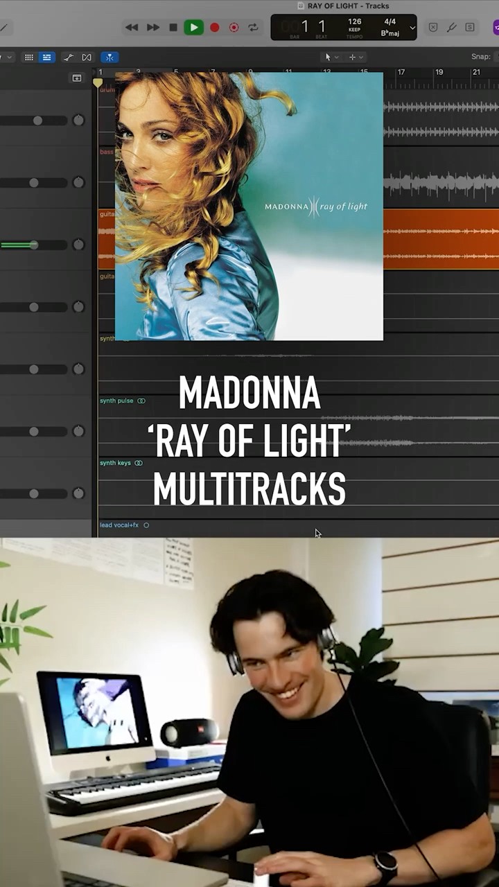Viewport: 499px width, 887px height.
Task: Toggle the S solo button in the control bar
Action: [x=470, y=28]
